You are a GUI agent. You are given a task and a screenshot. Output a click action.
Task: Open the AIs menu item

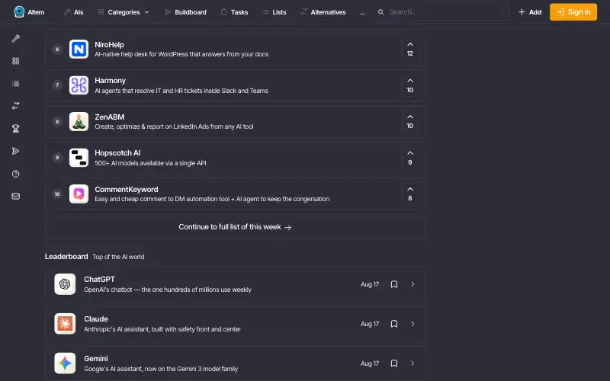(x=73, y=12)
